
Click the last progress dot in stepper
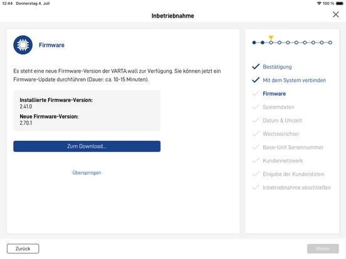(330, 43)
